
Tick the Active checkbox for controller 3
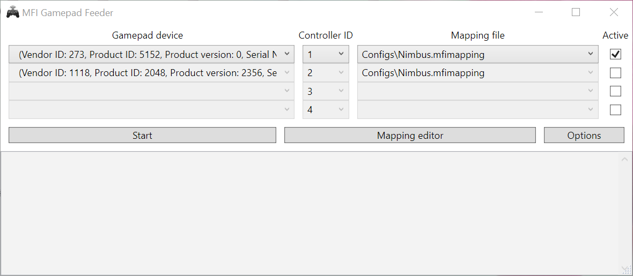coord(616,91)
